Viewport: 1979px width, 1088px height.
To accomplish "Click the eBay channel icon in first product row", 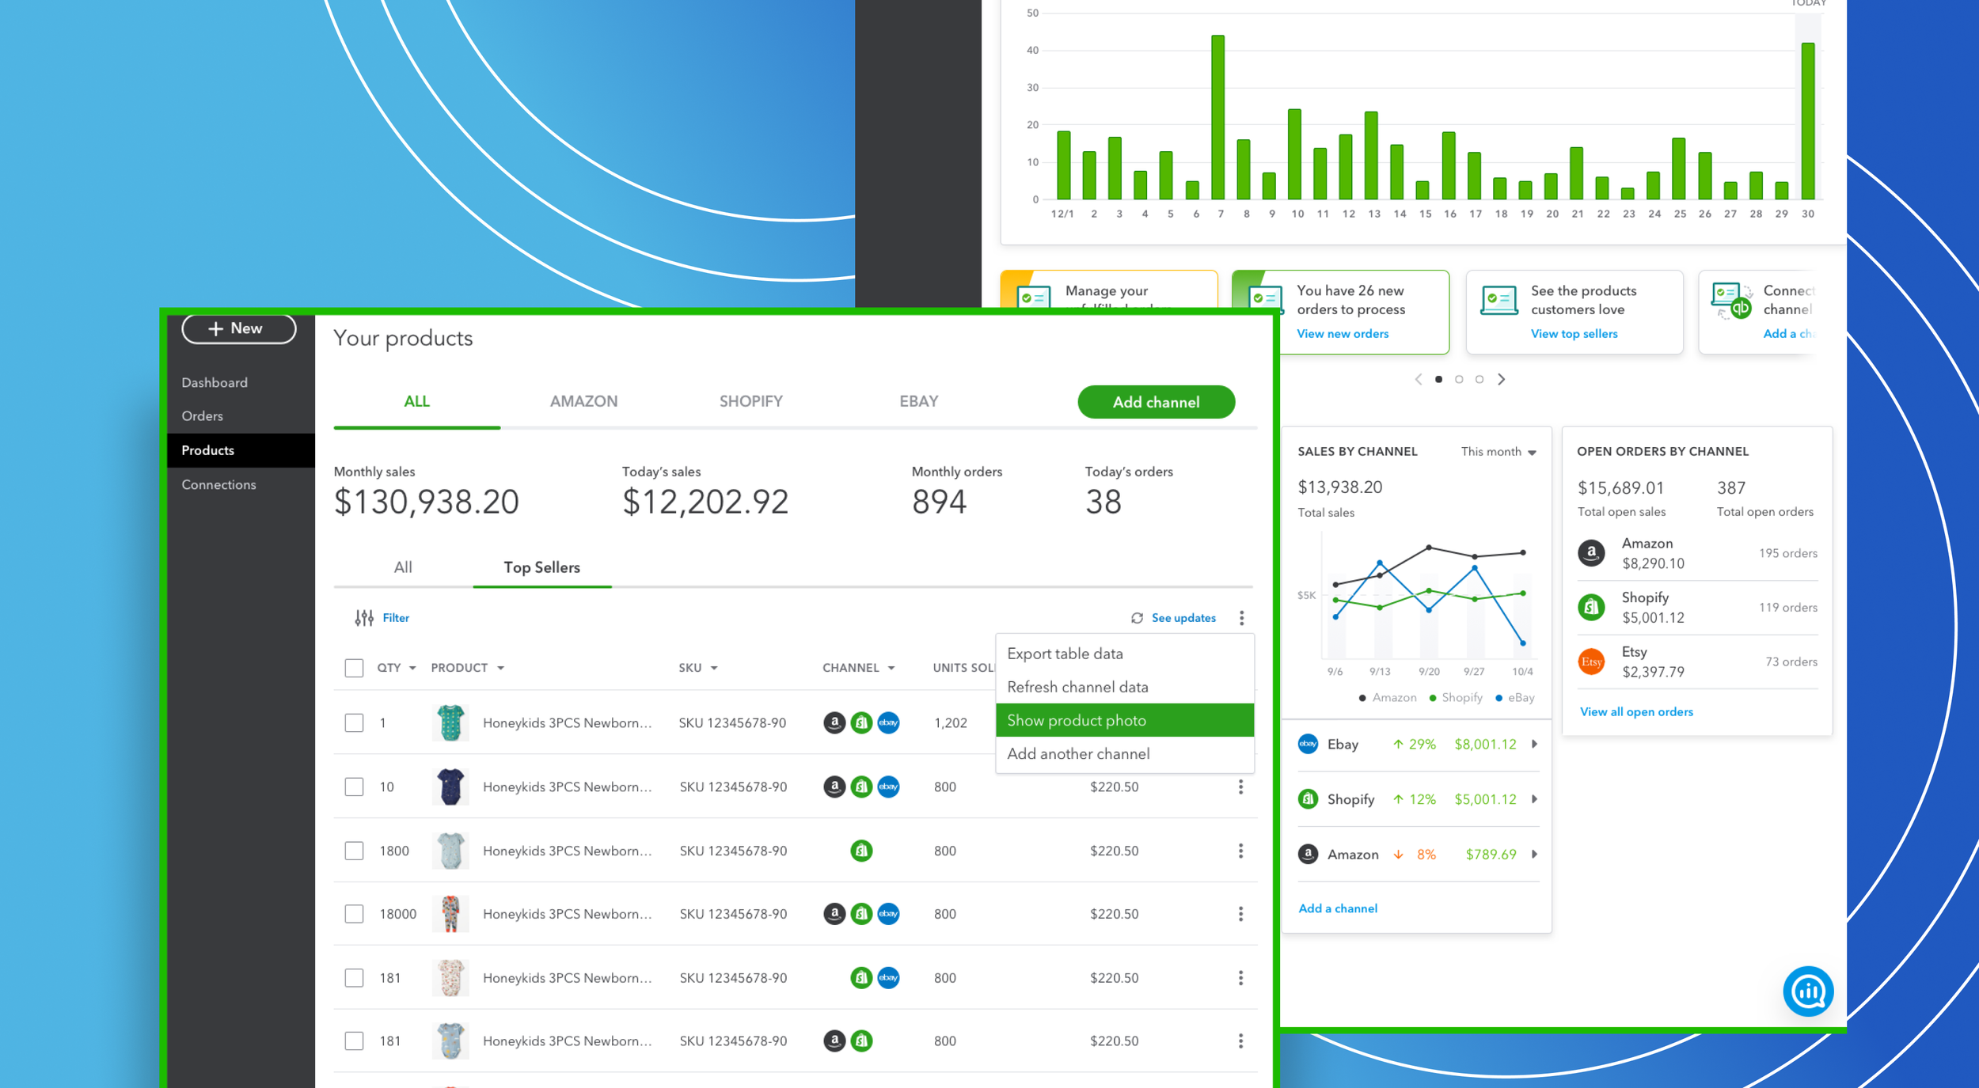I will pyautogui.click(x=888, y=722).
